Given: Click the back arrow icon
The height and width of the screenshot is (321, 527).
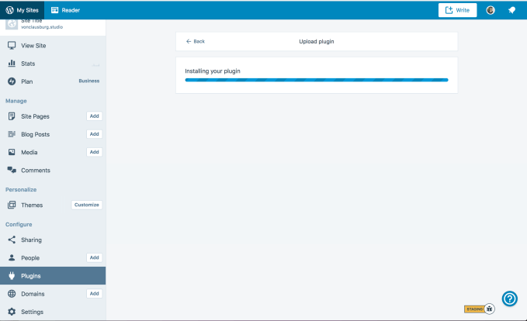Looking at the screenshot, I should [189, 41].
